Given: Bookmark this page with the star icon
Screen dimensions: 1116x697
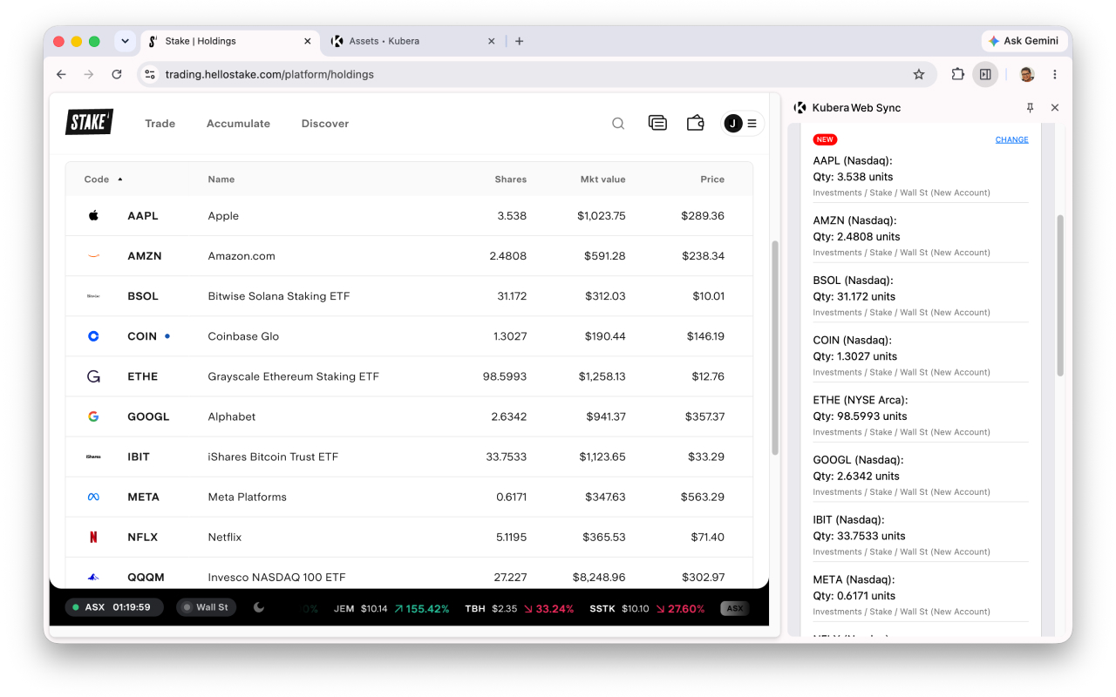Looking at the screenshot, I should (919, 75).
